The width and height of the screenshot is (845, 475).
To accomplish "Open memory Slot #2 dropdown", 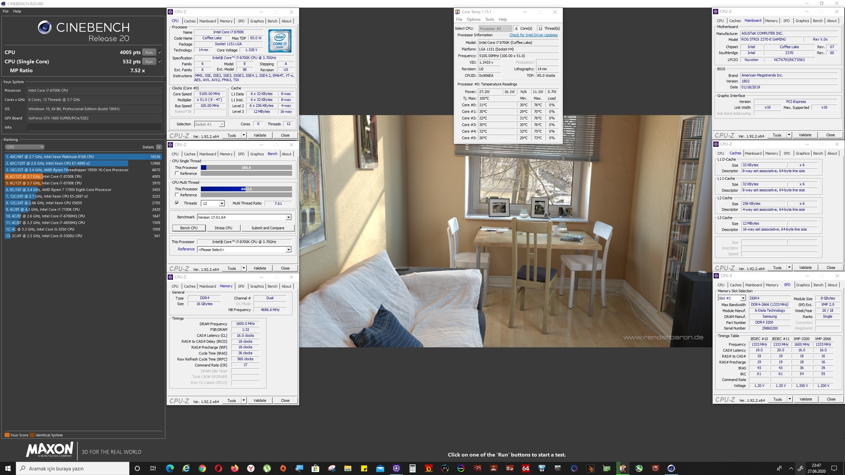I will 732,298.
